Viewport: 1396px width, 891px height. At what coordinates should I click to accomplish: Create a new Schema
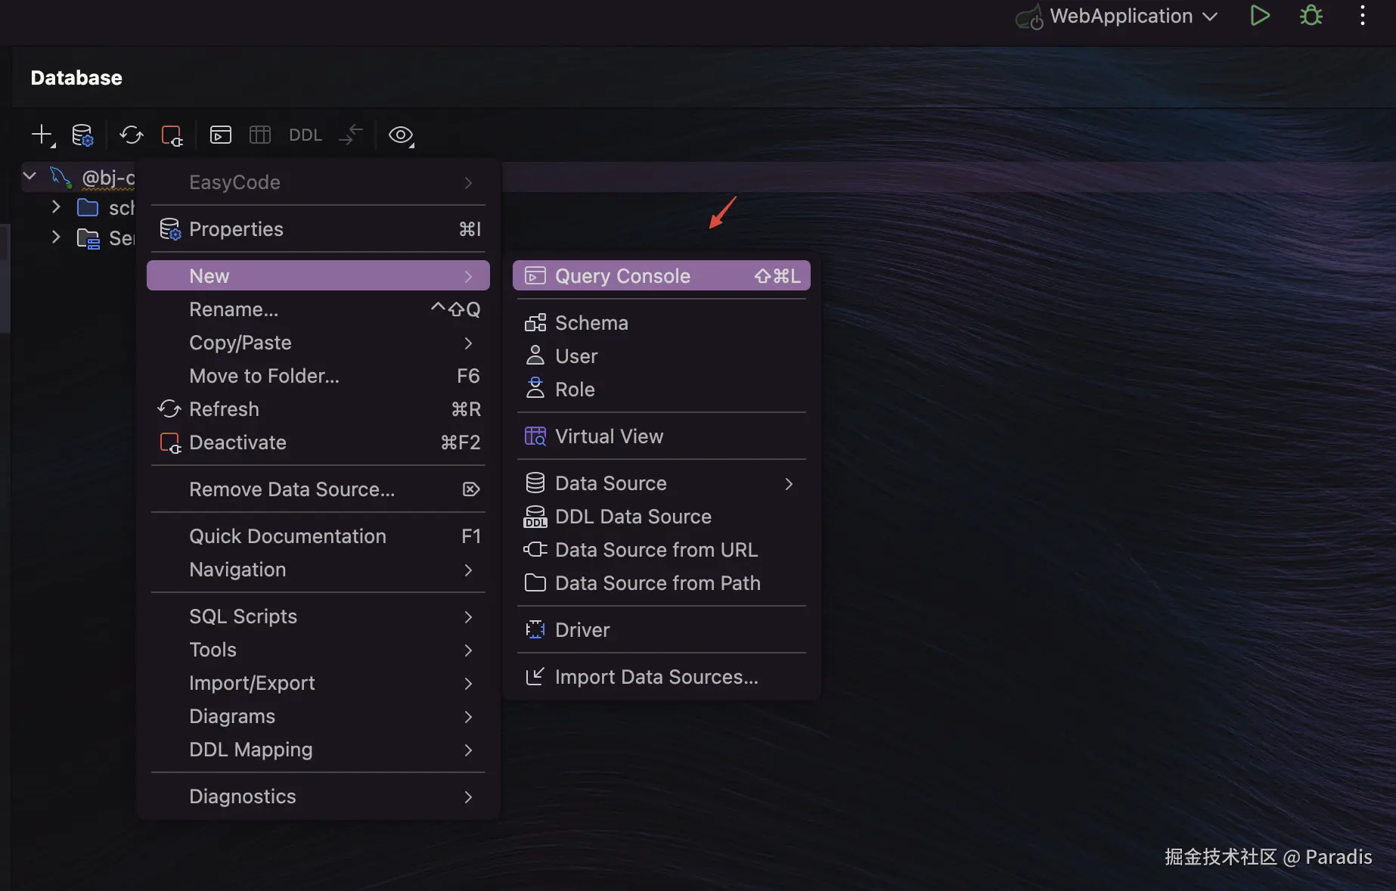click(662, 323)
